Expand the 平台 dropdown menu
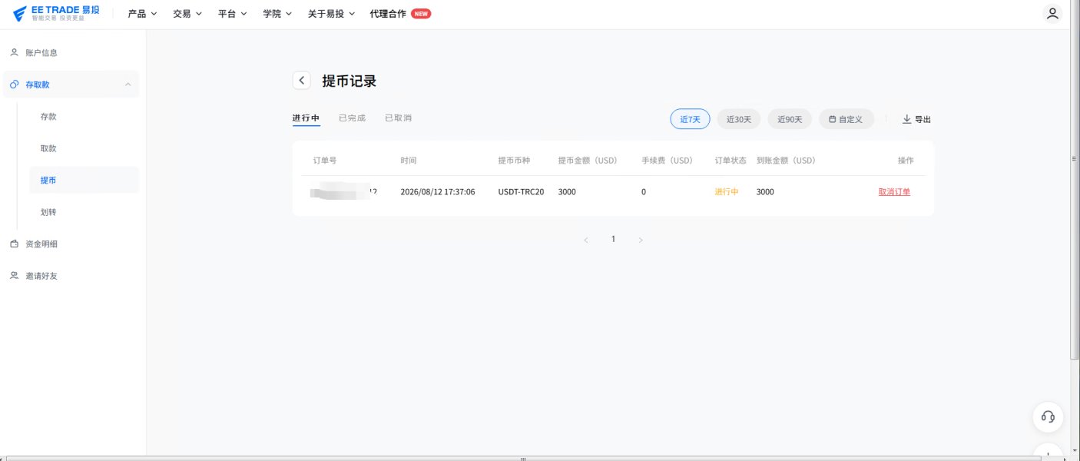This screenshot has height=461, width=1080. click(233, 13)
